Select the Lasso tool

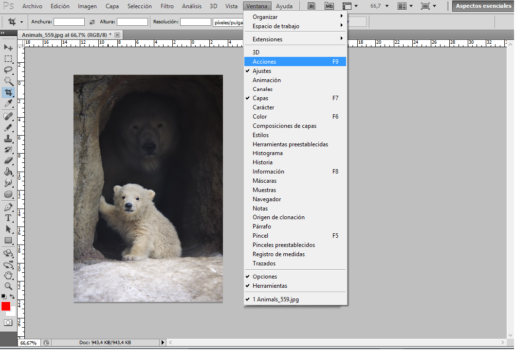pyautogui.click(x=8, y=70)
